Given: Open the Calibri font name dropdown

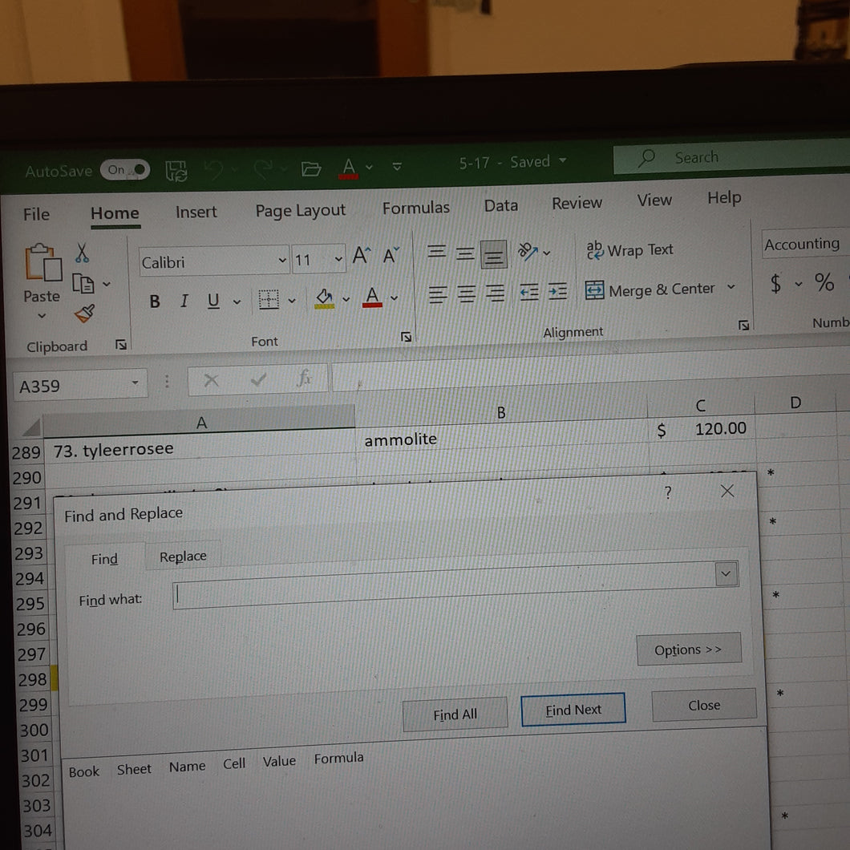Looking at the screenshot, I should pyautogui.click(x=282, y=260).
